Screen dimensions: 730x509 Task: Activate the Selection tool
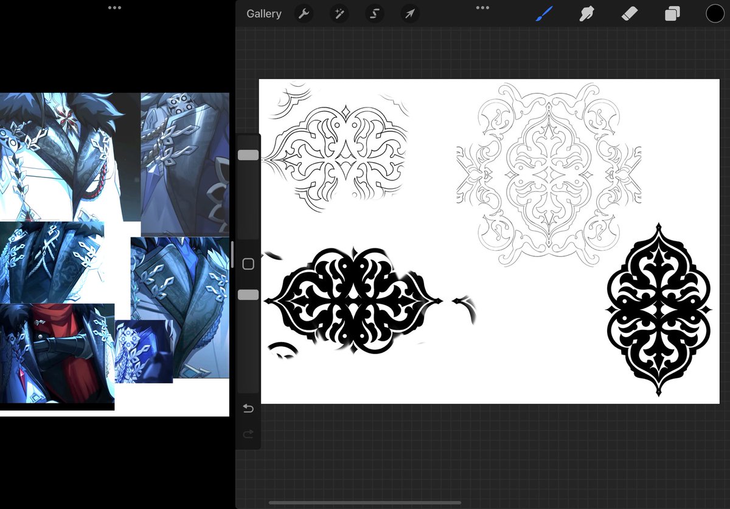pos(375,13)
